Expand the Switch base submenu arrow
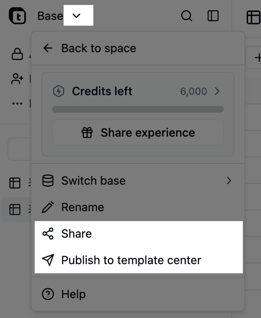 (229, 181)
